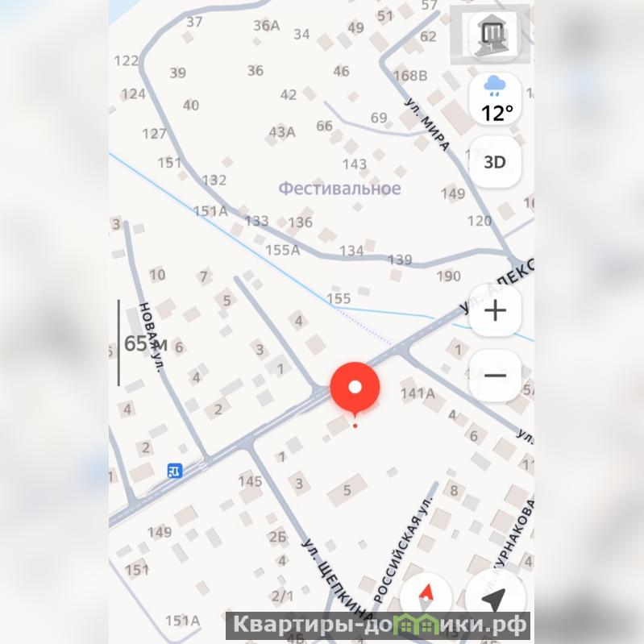This screenshot has width=644, height=644.
Task: Open the Квартиры-домики.рф watermark link
Action: pyautogui.click(x=378, y=625)
